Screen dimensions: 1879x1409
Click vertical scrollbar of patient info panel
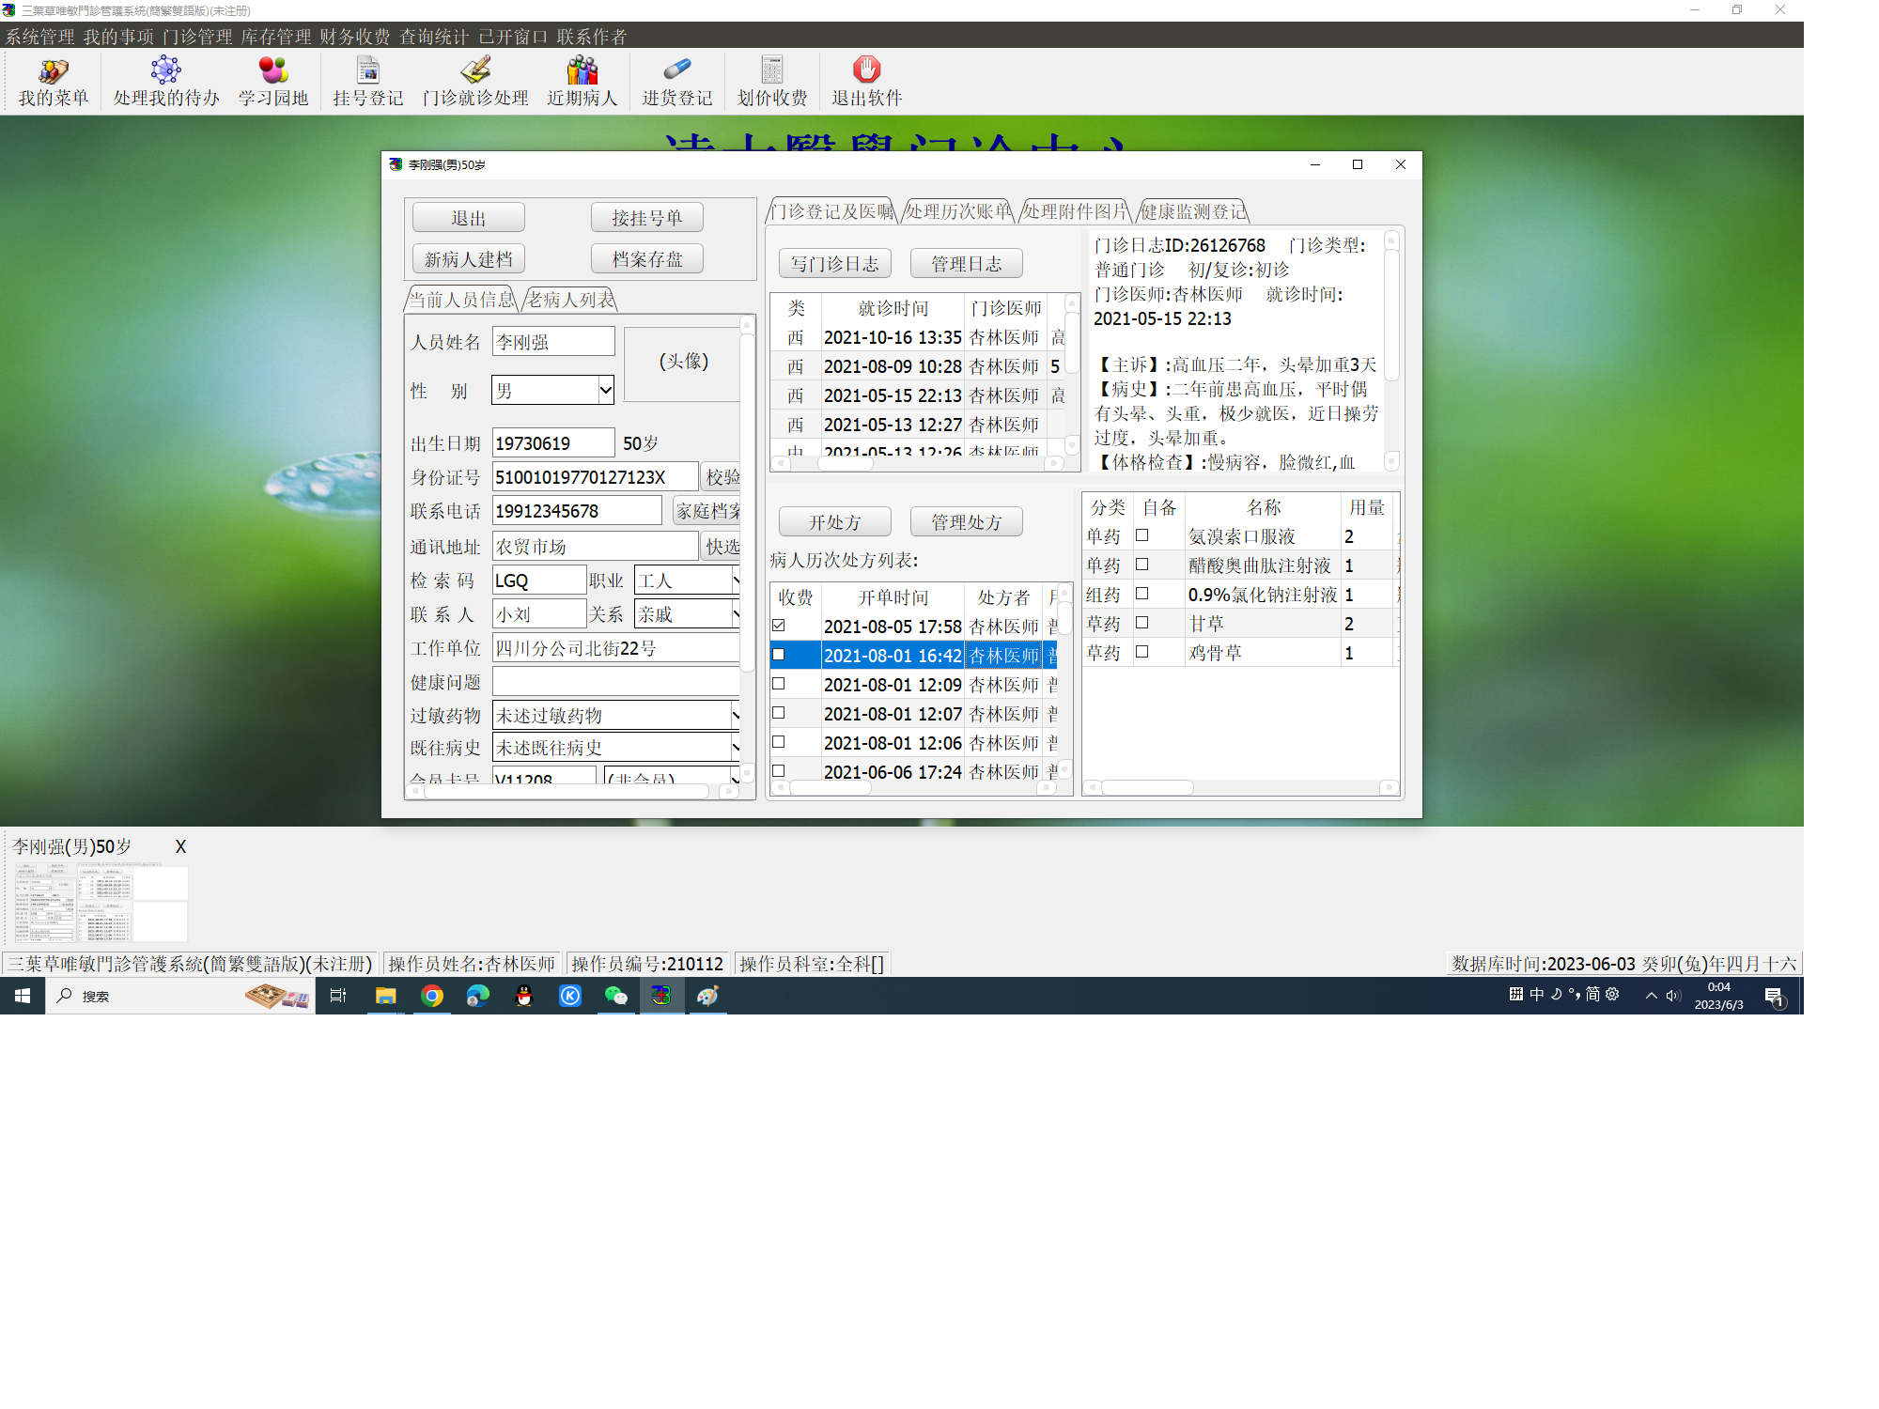point(747,550)
